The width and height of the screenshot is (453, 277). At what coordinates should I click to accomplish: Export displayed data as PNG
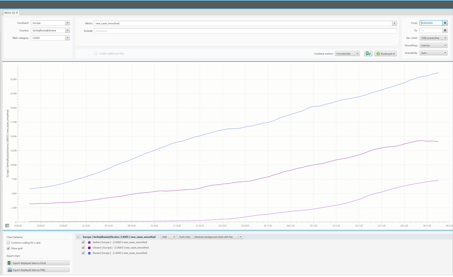[x=38, y=270]
